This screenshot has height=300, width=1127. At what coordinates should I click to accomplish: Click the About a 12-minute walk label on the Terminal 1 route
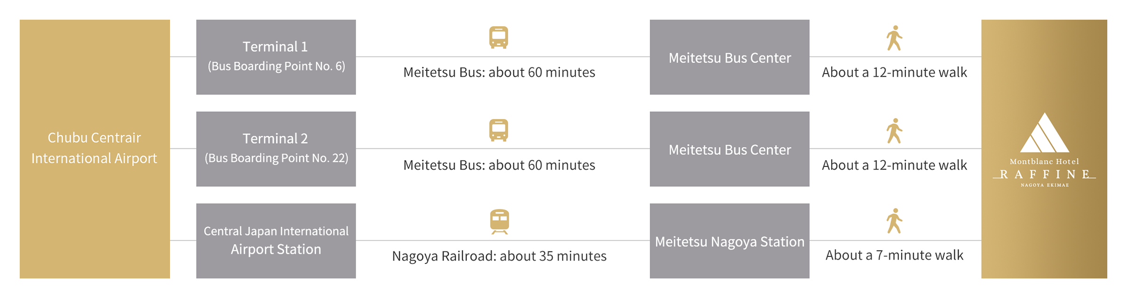click(x=894, y=72)
